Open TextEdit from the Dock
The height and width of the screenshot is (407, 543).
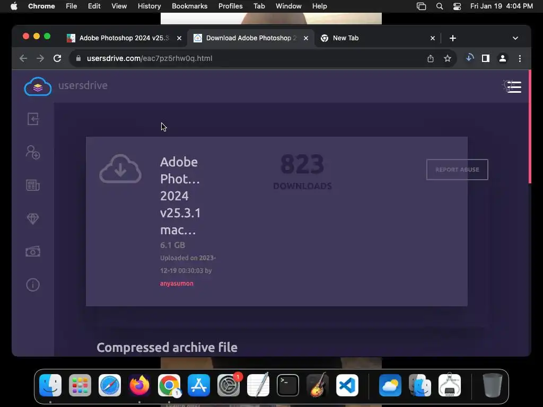pyautogui.click(x=258, y=385)
